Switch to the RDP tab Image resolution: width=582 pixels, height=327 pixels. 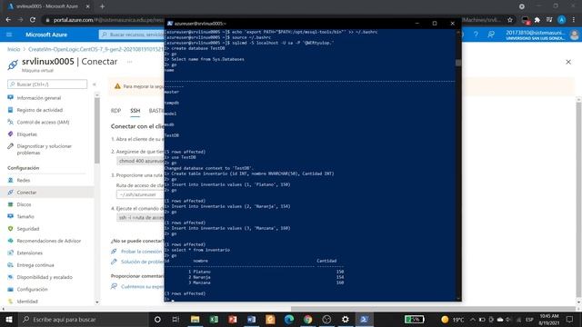pyautogui.click(x=115, y=111)
